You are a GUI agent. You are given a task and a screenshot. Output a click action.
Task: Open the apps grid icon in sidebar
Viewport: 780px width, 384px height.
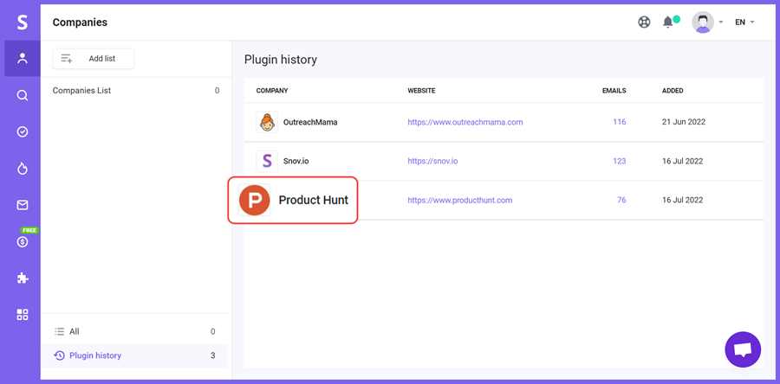click(23, 315)
